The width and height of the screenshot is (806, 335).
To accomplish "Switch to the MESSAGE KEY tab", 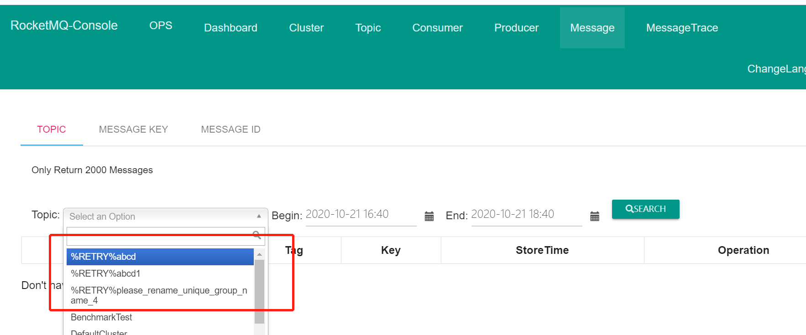I will click(133, 129).
